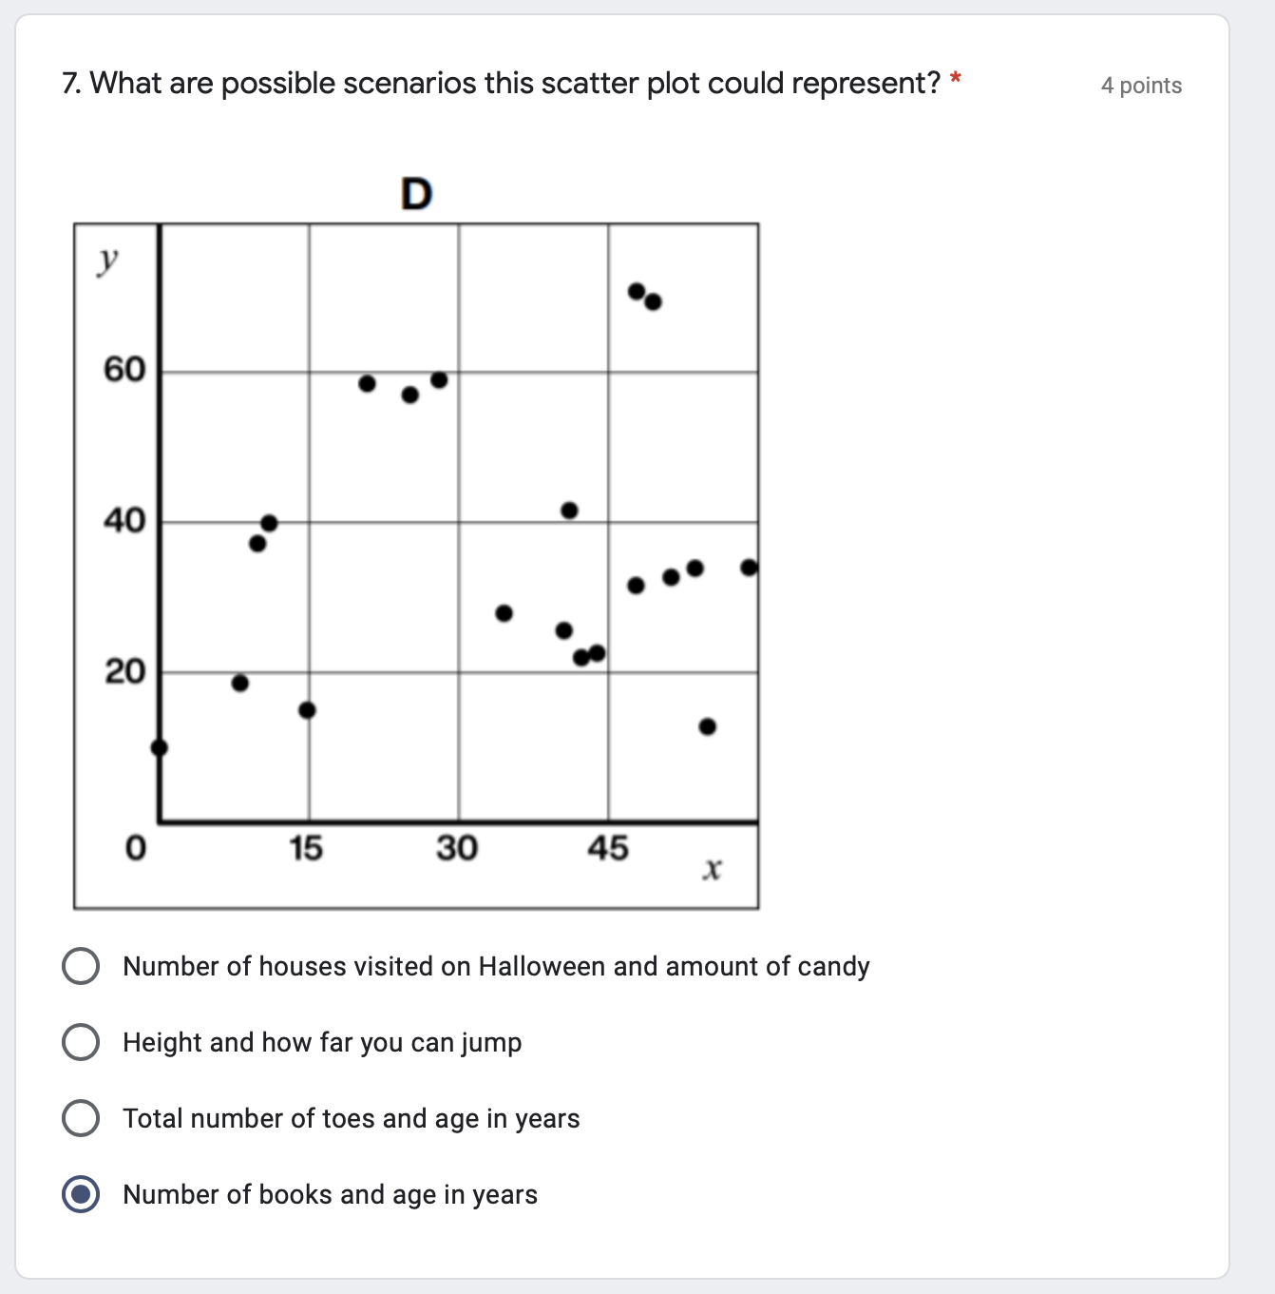Click the 20 marking on the y-axis

[x=124, y=671]
